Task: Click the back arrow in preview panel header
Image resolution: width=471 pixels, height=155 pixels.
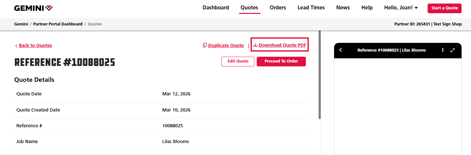Action: (341, 50)
